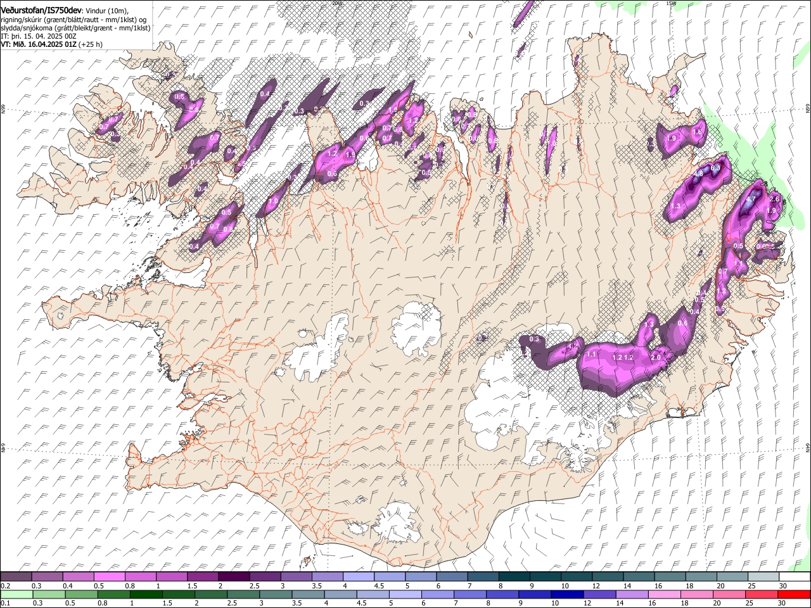Click the '6.0' precipitation value on the map
The height and width of the screenshot is (608, 811).
[x=715, y=168]
